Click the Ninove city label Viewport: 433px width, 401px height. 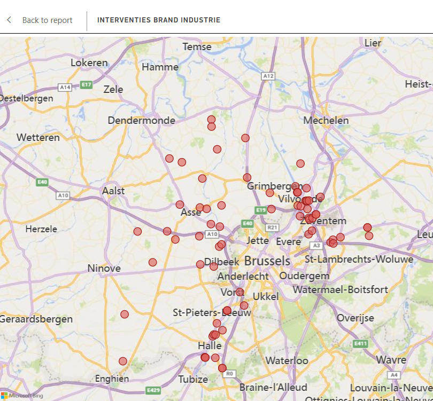(104, 268)
